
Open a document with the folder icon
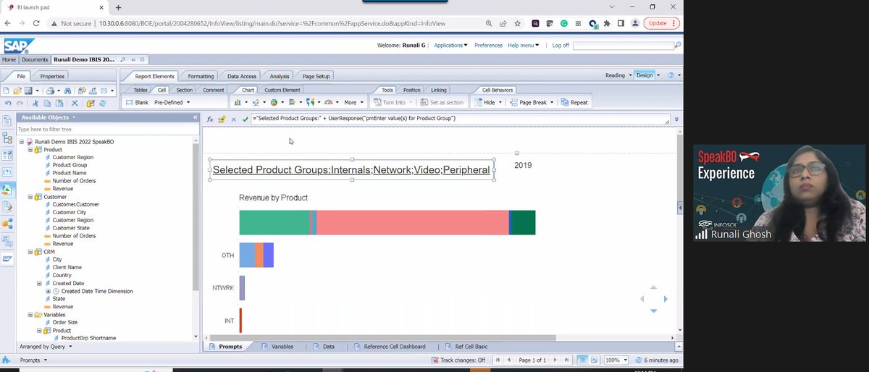tap(17, 90)
